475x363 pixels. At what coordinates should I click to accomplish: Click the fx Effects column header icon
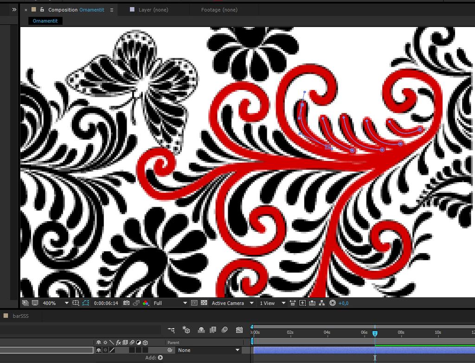click(118, 343)
